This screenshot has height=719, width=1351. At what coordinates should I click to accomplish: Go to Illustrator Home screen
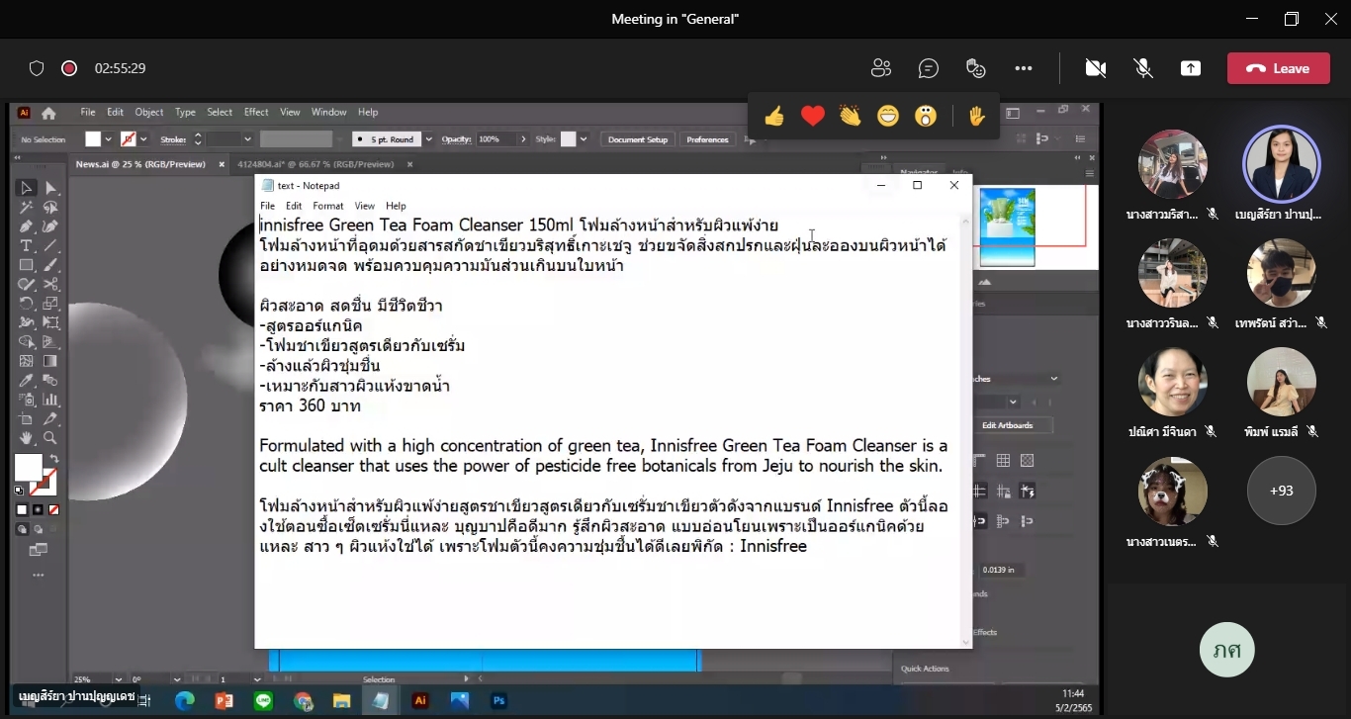[x=48, y=113]
